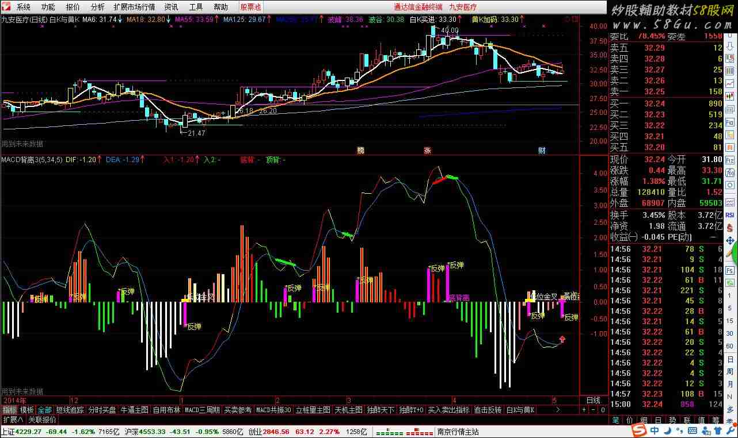Image resolution: width=738 pixels, height=438 pixels.
Task: Click the Sogou S input method icon
Action: 640,431
